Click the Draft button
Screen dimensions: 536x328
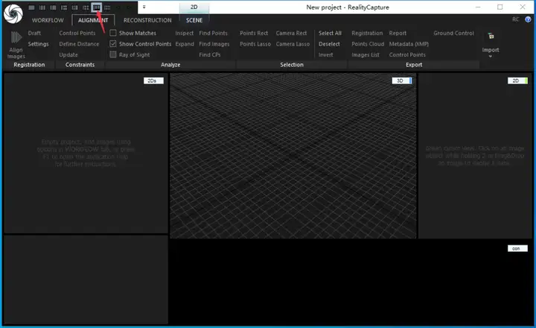point(34,34)
